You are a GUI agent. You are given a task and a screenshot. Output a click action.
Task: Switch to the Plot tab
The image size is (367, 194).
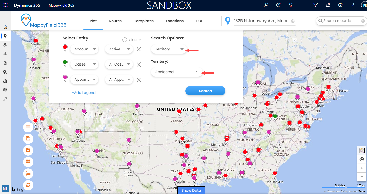tap(93, 21)
